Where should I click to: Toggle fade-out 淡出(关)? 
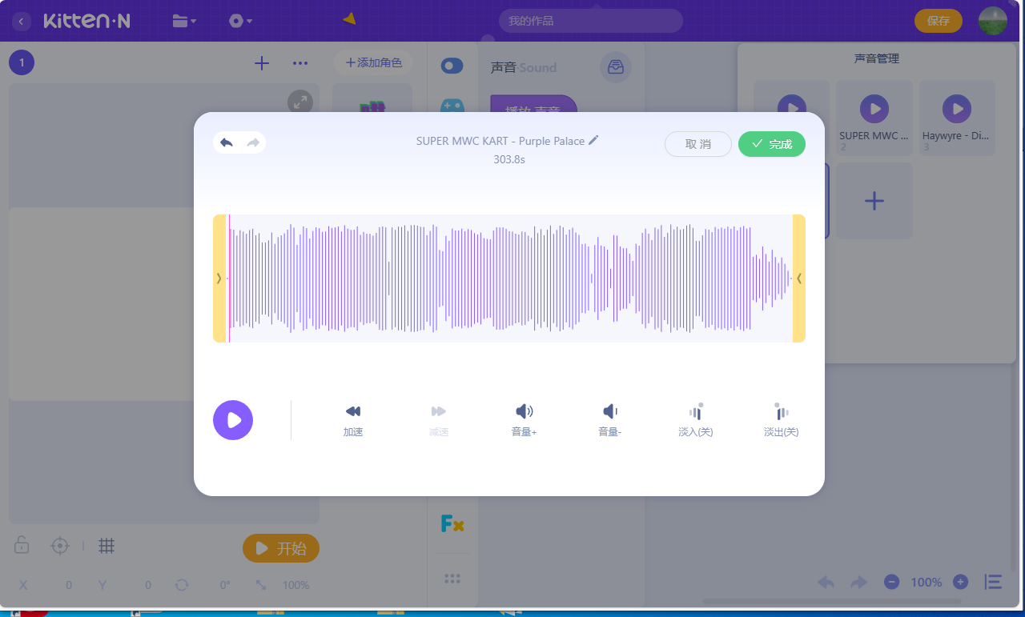point(782,420)
